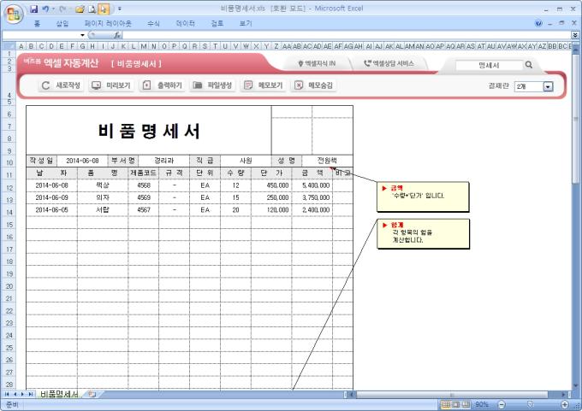Open the Excel help question mark icon
The width and height of the screenshot is (582, 411).
click(x=538, y=23)
